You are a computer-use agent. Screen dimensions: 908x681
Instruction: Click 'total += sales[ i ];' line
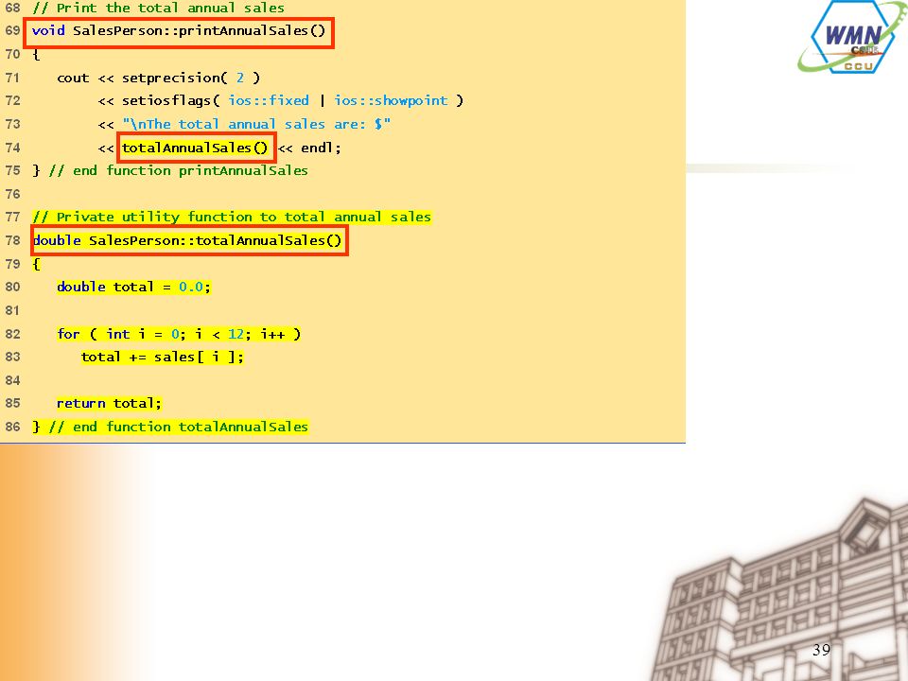[x=162, y=357]
